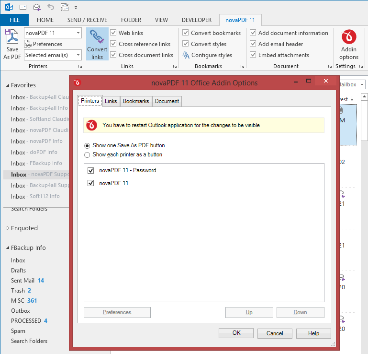Switch to the HOME ribbon tab
Screen dimensions: 368x354
point(45,20)
